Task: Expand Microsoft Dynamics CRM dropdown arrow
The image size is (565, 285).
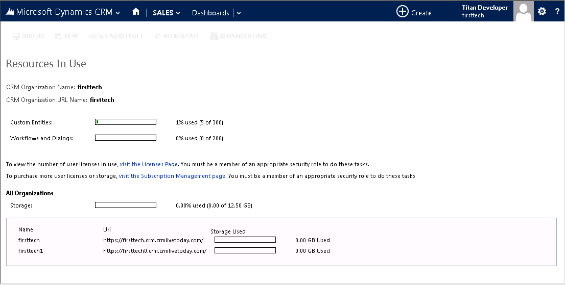Action: point(118,13)
